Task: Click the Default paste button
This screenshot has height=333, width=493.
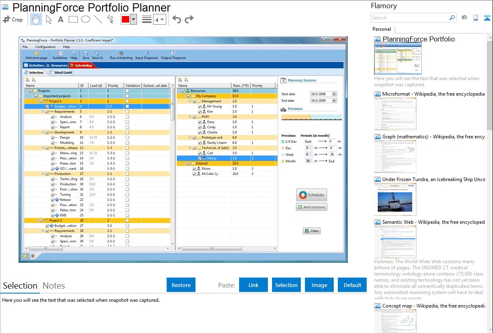Action: point(352,285)
